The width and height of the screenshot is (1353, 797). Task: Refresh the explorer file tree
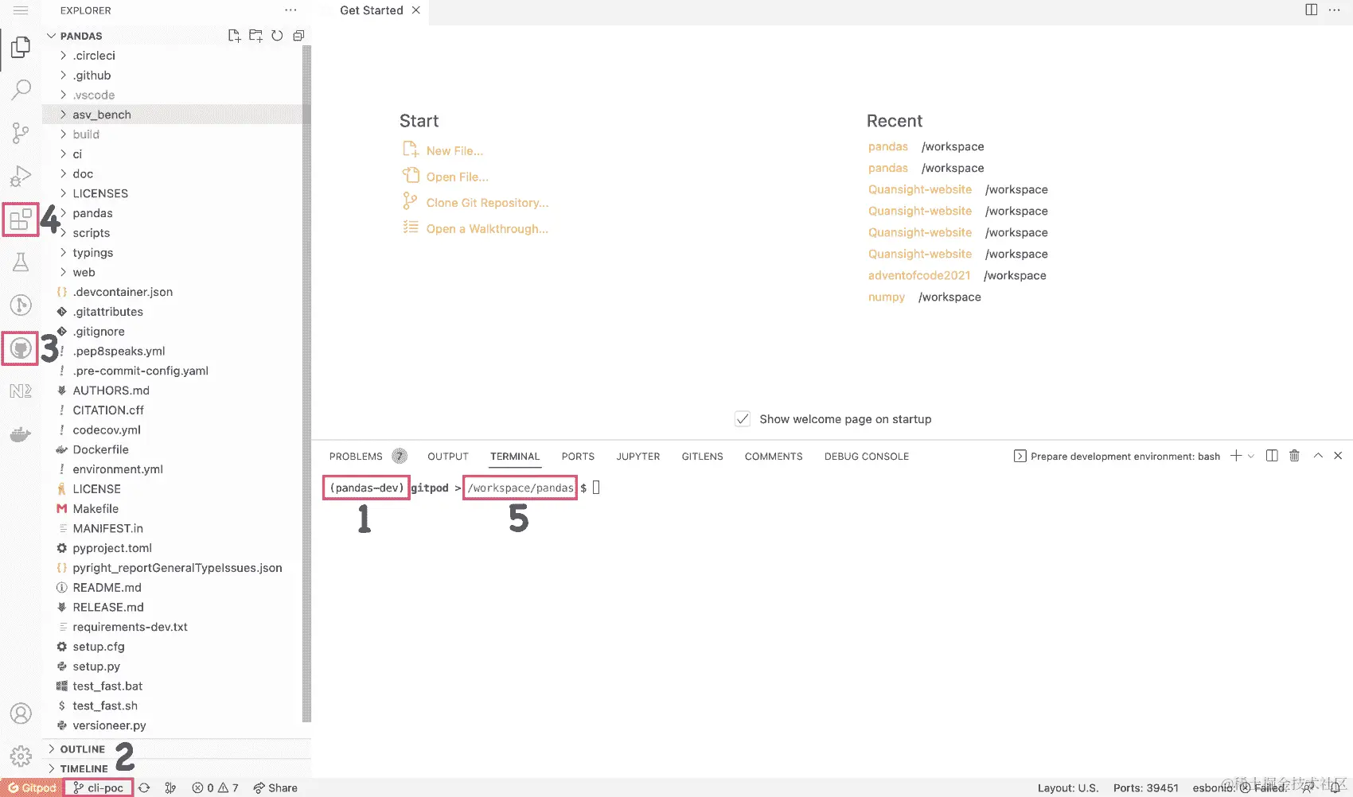click(277, 36)
